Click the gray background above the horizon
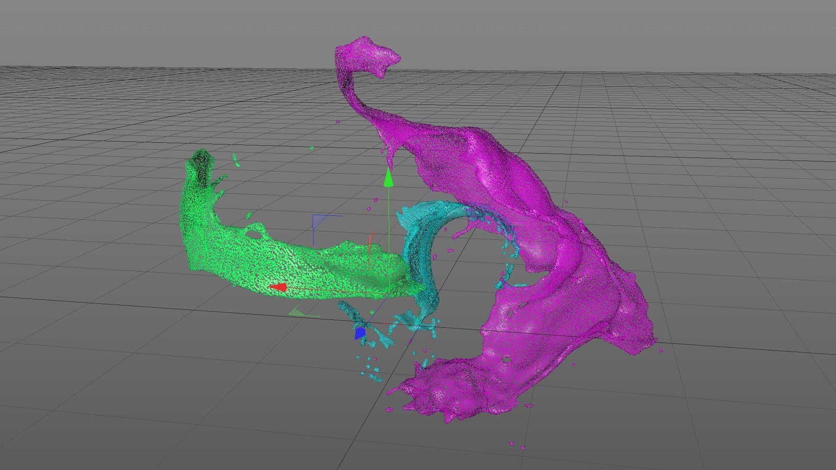Screen dimensions: 836x470 pos(157,31)
